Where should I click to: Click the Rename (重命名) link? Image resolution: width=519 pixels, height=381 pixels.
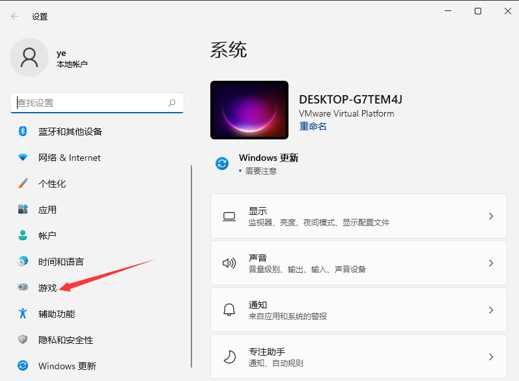(313, 126)
